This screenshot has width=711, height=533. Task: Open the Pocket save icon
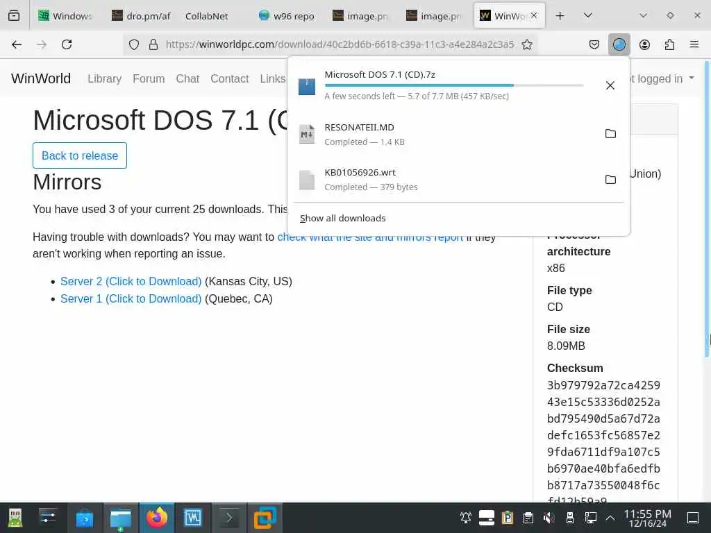594,44
